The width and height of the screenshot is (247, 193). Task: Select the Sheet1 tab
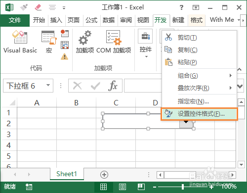coord(67,174)
